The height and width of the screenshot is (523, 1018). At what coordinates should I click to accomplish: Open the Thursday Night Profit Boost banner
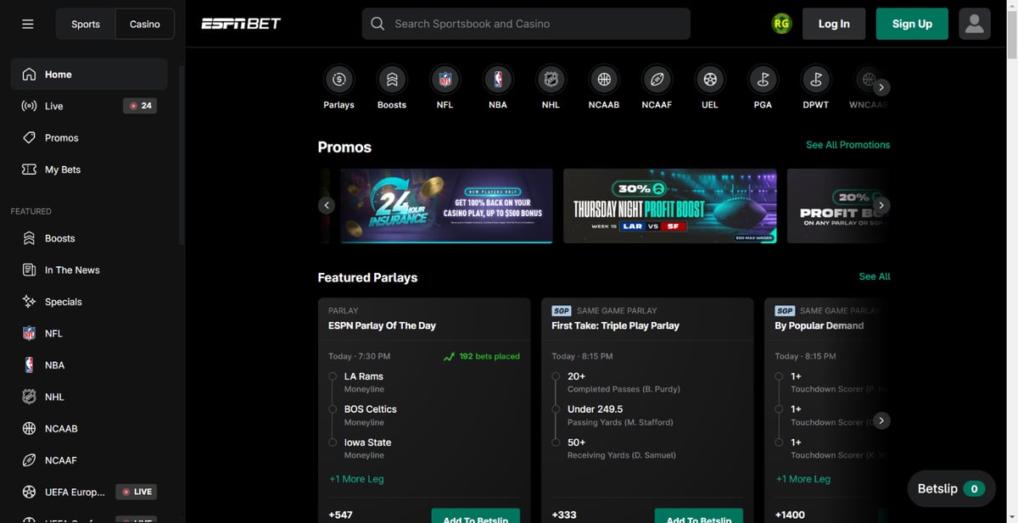(x=670, y=206)
